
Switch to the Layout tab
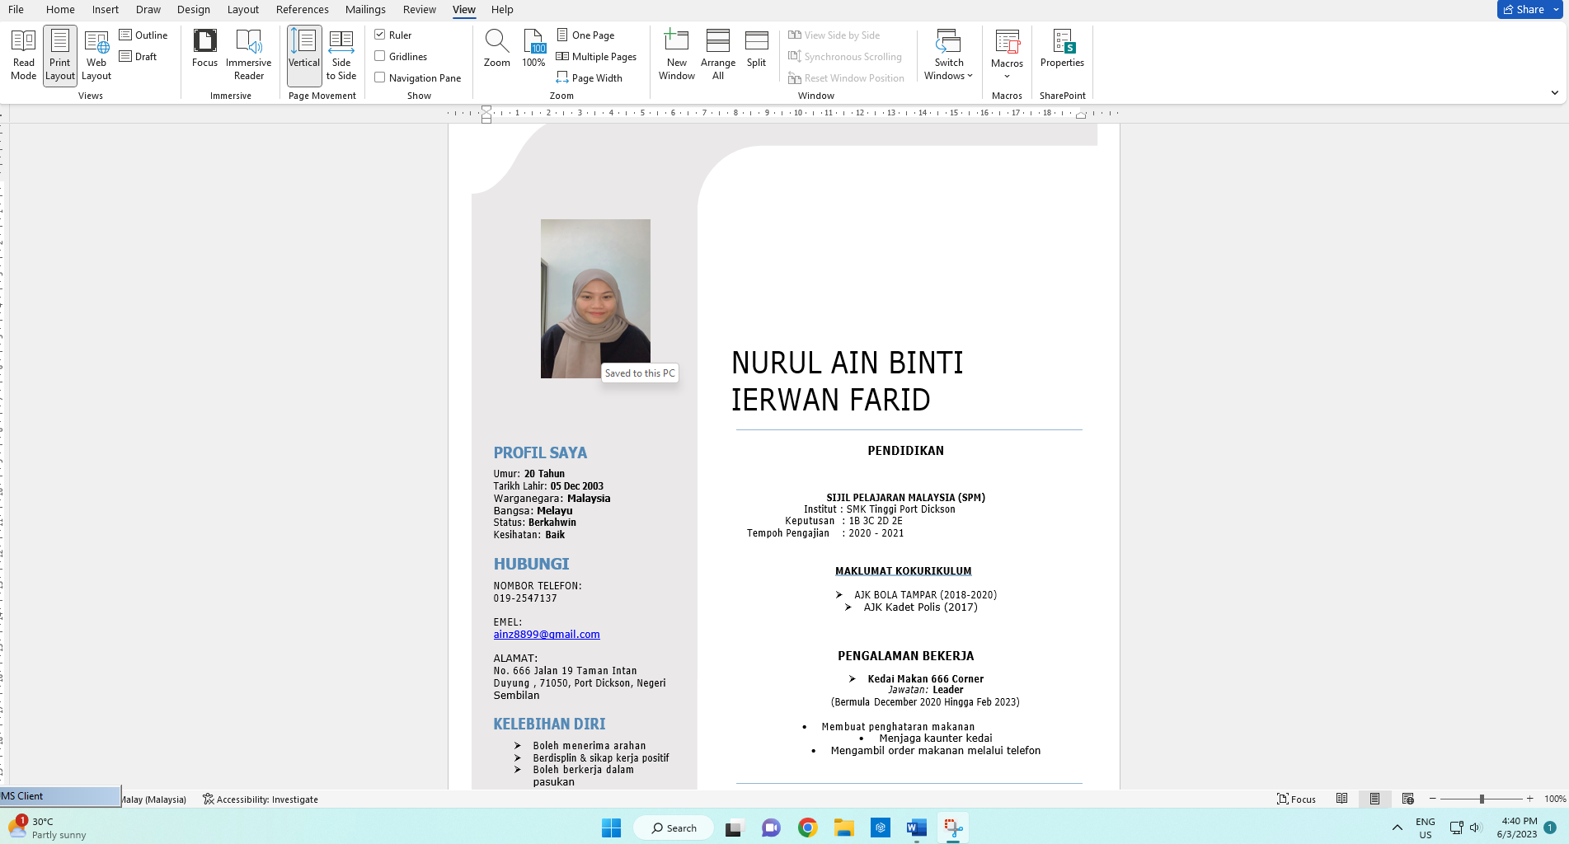pyautogui.click(x=242, y=9)
